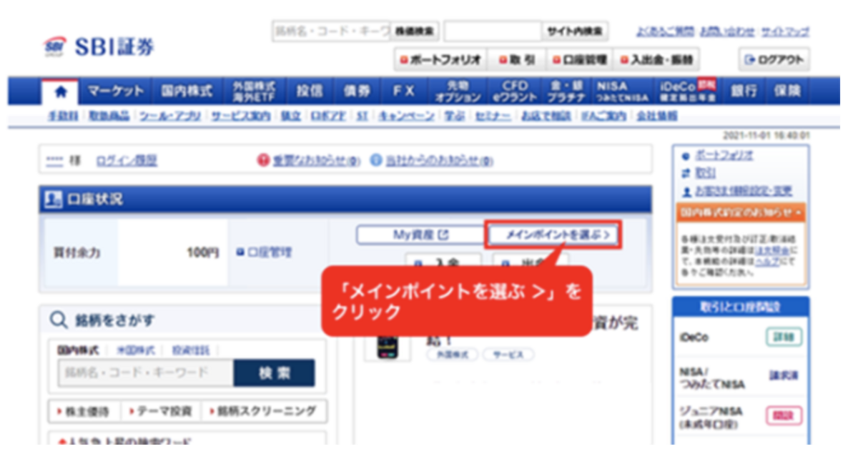Click the ツール・アプリ submenu link
The width and height of the screenshot is (858, 474).
tap(170, 116)
